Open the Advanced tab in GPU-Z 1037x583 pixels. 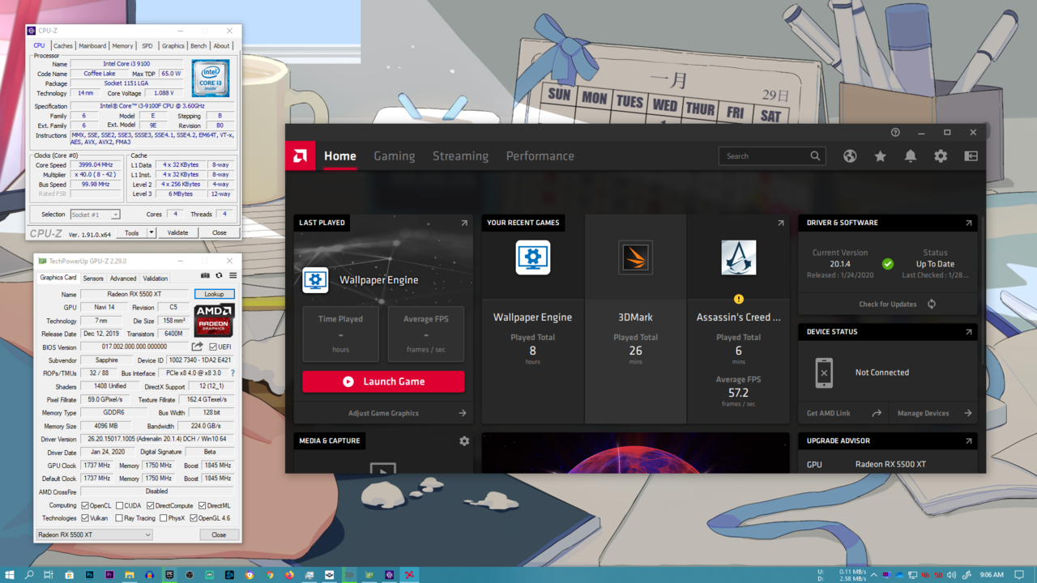tap(123, 279)
